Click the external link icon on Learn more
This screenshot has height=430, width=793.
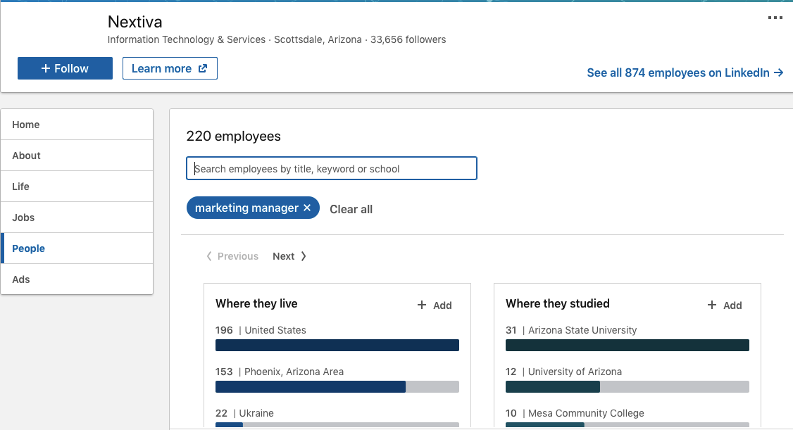[x=204, y=68]
